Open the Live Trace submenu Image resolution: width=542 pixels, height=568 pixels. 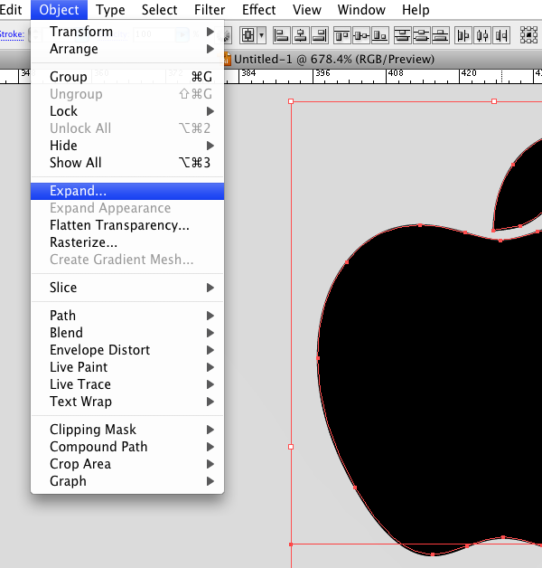pyautogui.click(x=127, y=384)
